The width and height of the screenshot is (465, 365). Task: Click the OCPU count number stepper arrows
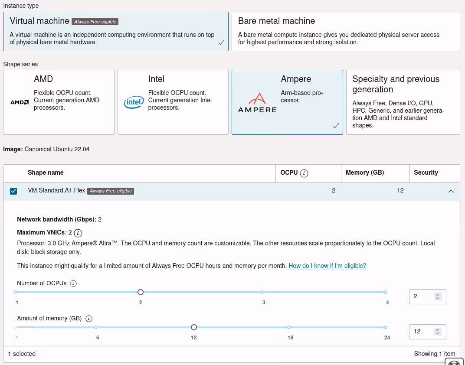tap(438, 297)
